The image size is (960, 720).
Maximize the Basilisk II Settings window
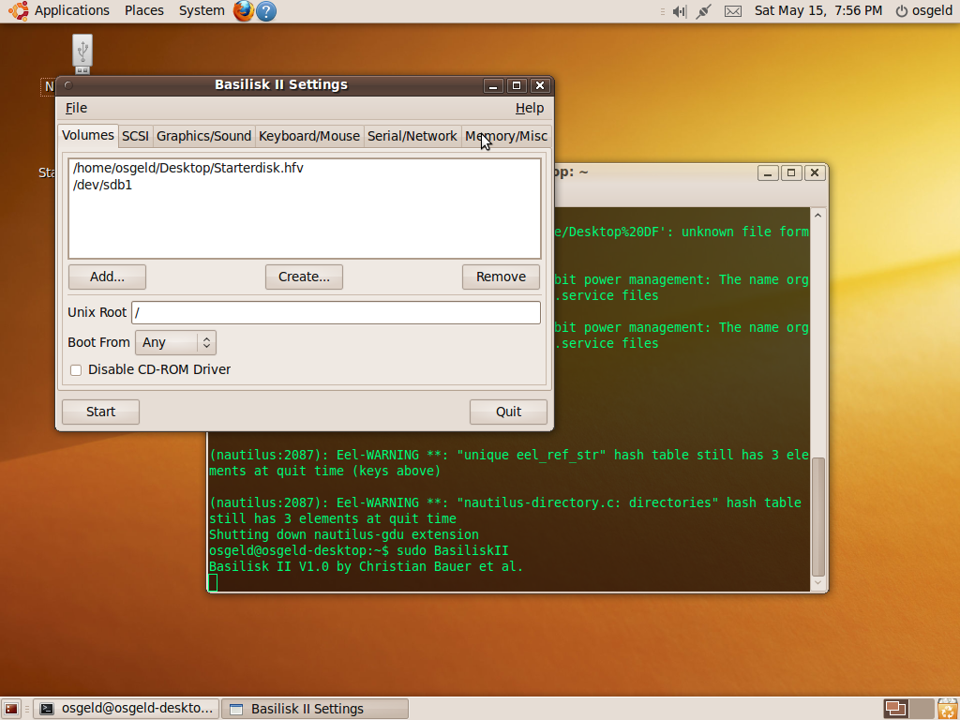[517, 85]
